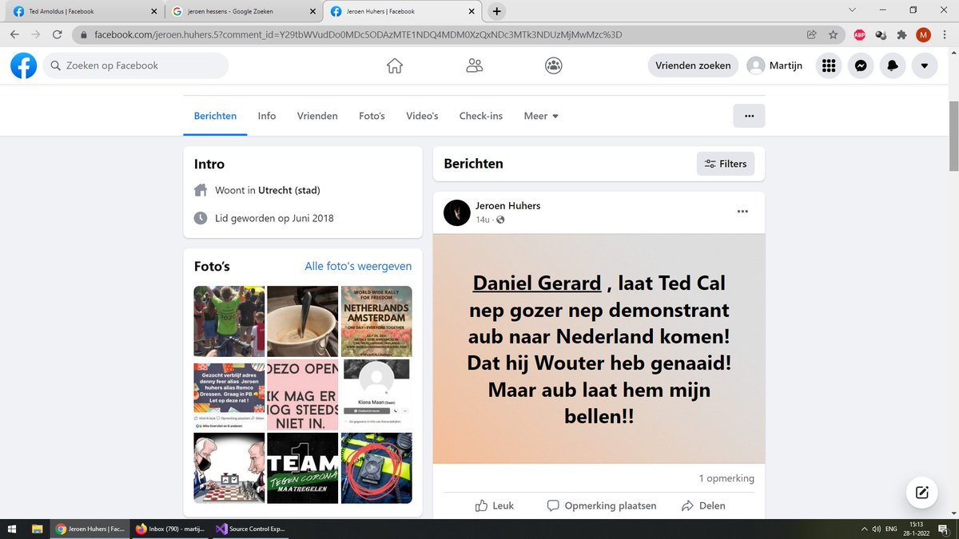Select the Check-ins profile tab
959x539 pixels.
(x=481, y=116)
